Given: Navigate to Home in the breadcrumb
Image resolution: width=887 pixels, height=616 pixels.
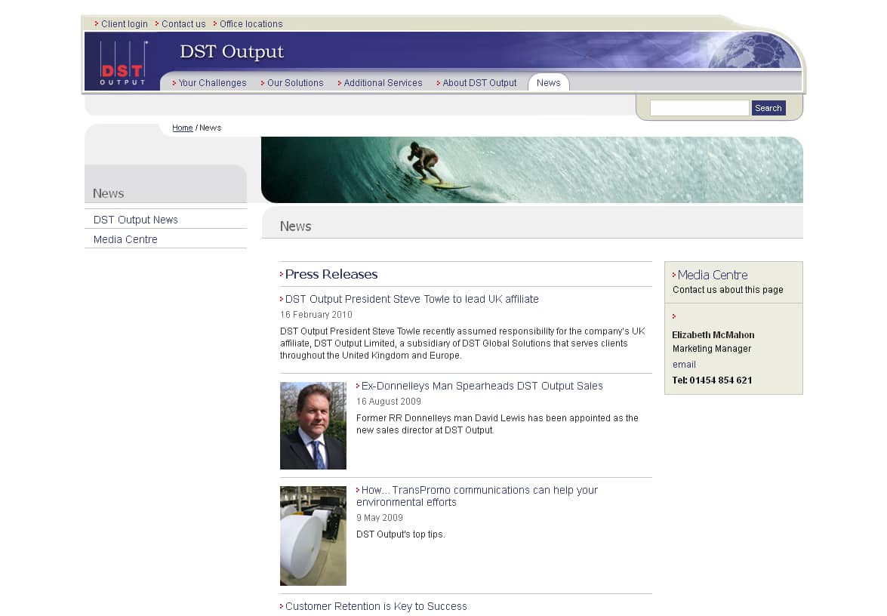Looking at the screenshot, I should click(x=183, y=128).
